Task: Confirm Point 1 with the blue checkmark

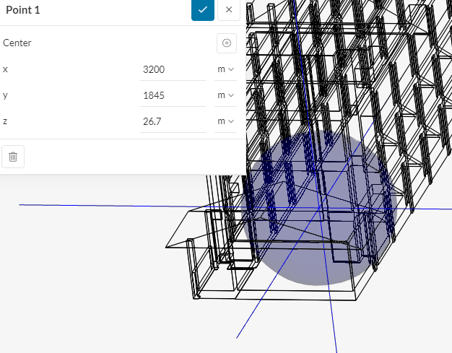Action: (x=203, y=10)
